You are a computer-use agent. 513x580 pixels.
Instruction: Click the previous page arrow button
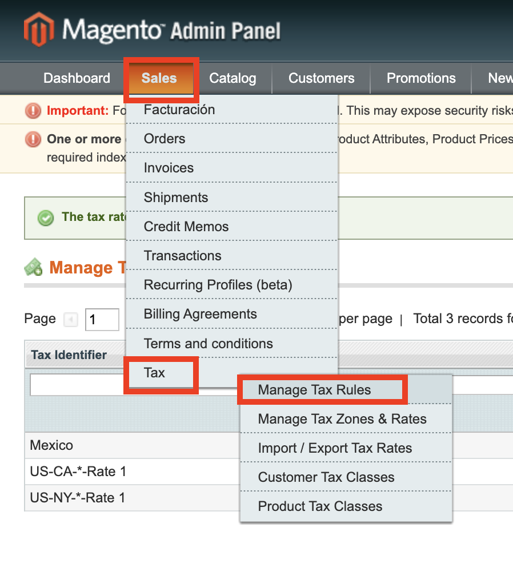click(x=71, y=319)
